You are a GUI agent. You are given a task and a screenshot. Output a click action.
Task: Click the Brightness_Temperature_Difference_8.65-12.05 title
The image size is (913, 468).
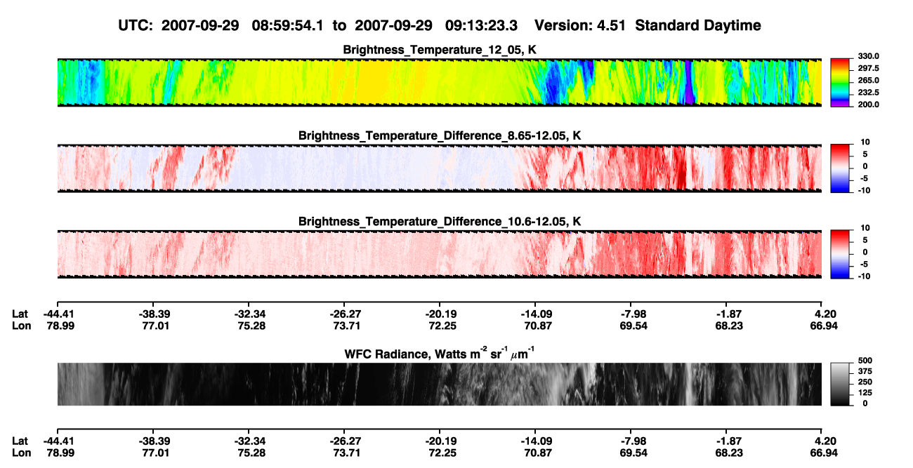(x=440, y=135)
